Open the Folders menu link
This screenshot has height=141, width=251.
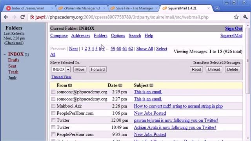pos(100,36)
